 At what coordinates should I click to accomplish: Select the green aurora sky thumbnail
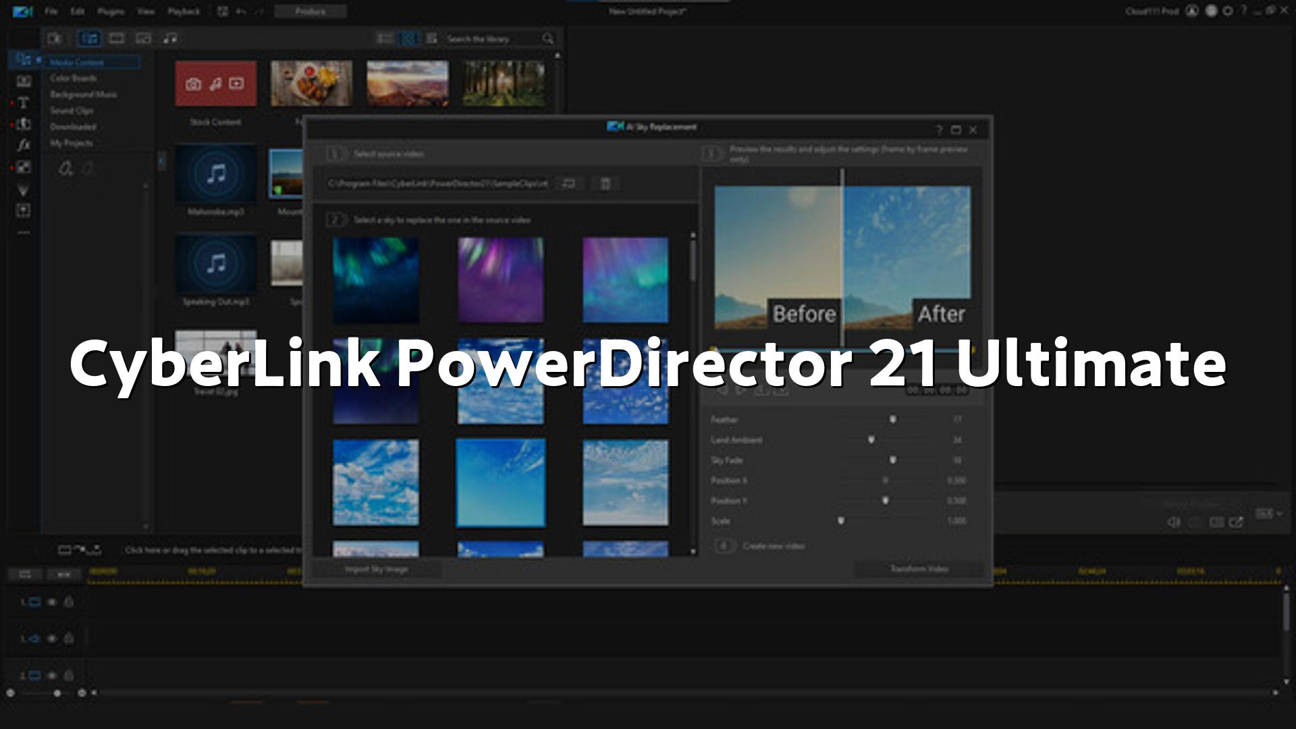pyautogui.click(x=376, y=279)
